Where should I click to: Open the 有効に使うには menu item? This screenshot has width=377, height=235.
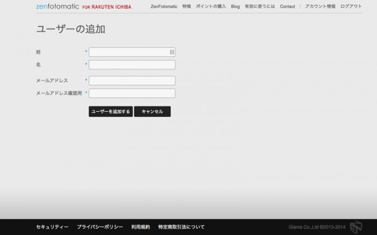pos(260,6)
